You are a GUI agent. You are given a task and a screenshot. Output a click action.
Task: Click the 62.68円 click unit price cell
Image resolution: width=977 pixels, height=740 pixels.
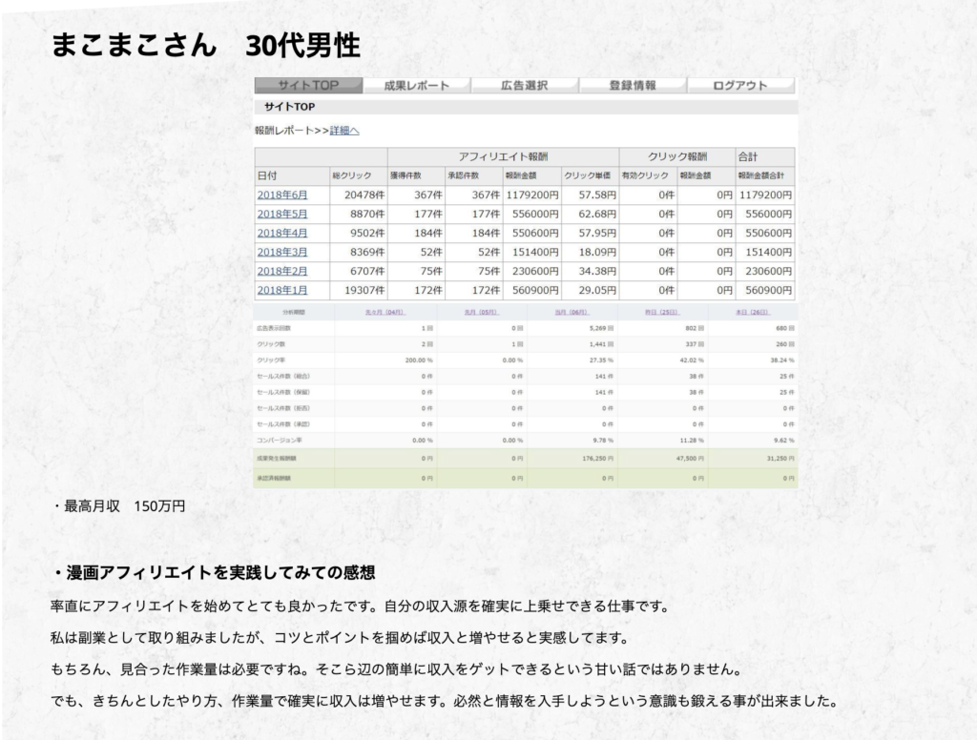[590, 214]
